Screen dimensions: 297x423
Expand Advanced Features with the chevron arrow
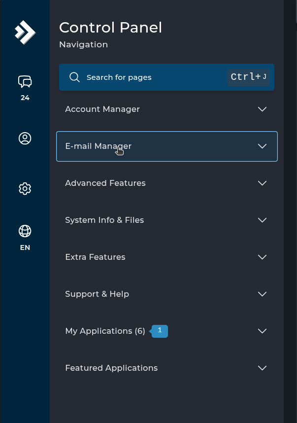pyautogui.click(x=262, y=183)
